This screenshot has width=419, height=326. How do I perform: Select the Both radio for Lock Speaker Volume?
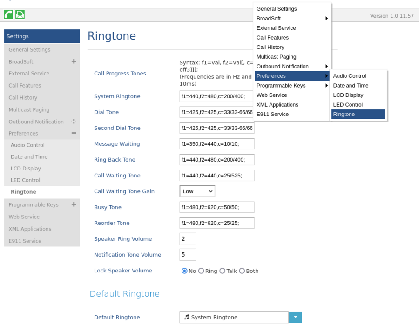pos(242,271)
